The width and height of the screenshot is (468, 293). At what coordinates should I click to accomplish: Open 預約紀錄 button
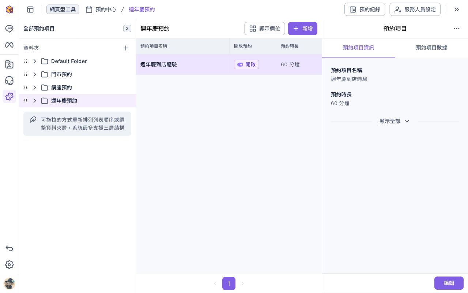coord(365,10)
